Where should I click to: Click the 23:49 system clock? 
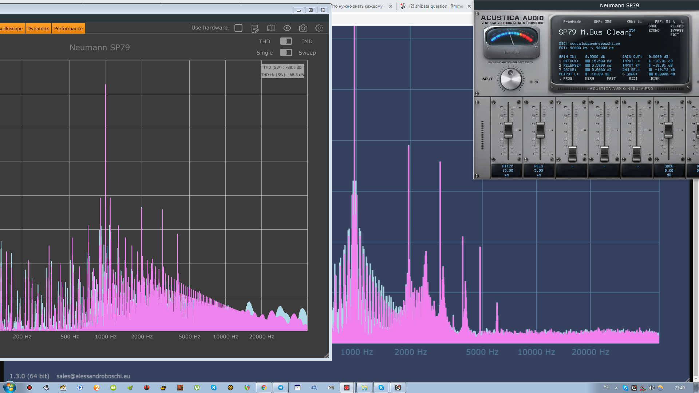[x=679, y=388]
